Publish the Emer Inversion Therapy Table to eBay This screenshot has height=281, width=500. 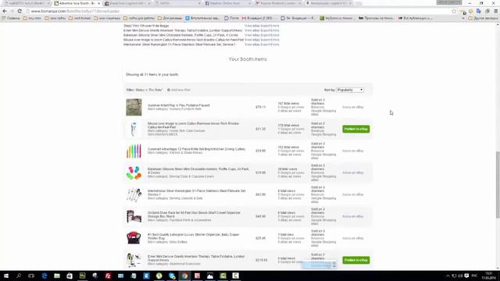coord(356,260)
